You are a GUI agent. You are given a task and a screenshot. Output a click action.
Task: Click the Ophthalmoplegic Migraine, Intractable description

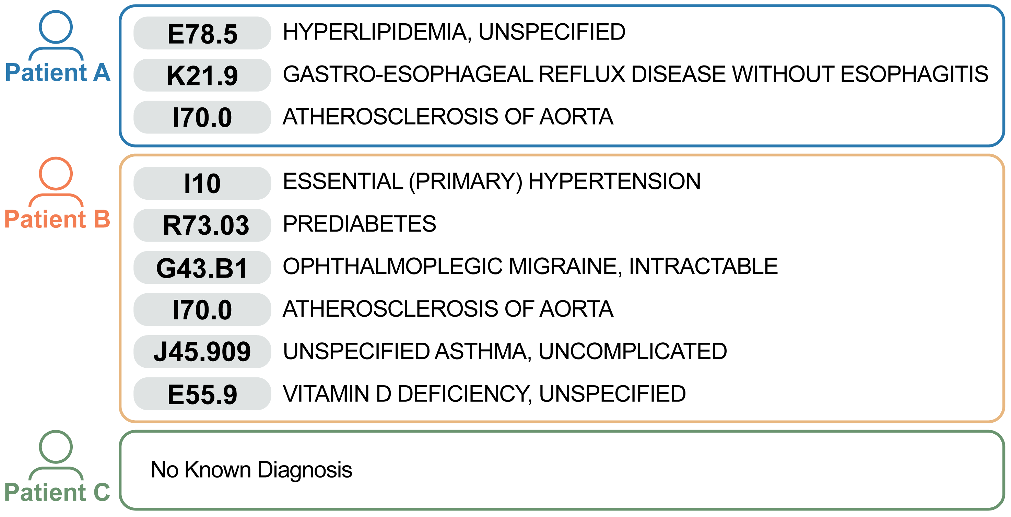click(530, 266)
